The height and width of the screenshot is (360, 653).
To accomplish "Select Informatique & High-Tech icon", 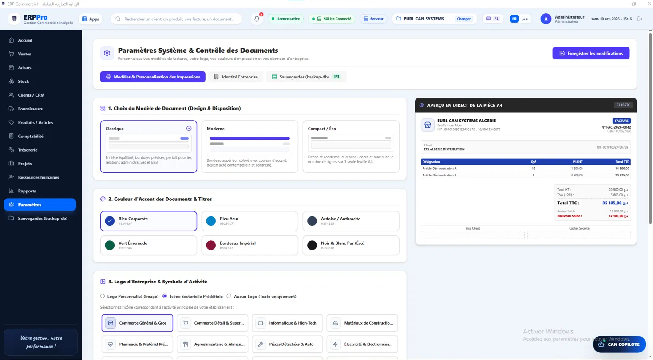I will [287, 323].
